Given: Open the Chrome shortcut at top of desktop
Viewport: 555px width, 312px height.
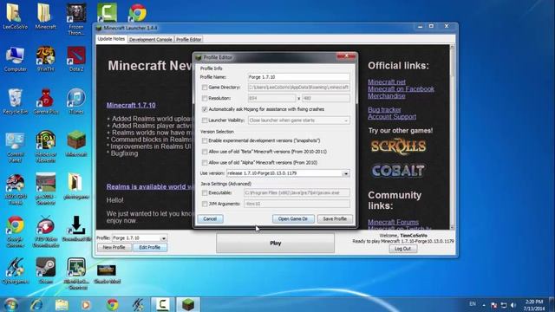Looking at the screenshot, I should [x=137, y=12].
